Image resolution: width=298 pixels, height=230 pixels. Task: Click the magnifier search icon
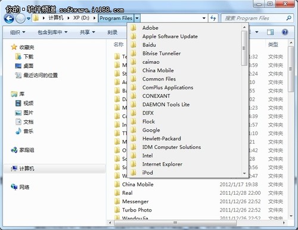289,18
